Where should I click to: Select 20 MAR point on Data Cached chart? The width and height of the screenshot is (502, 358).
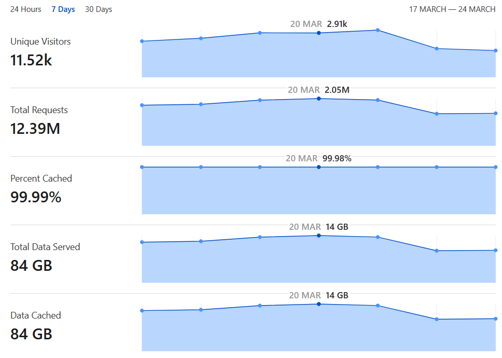319,304
